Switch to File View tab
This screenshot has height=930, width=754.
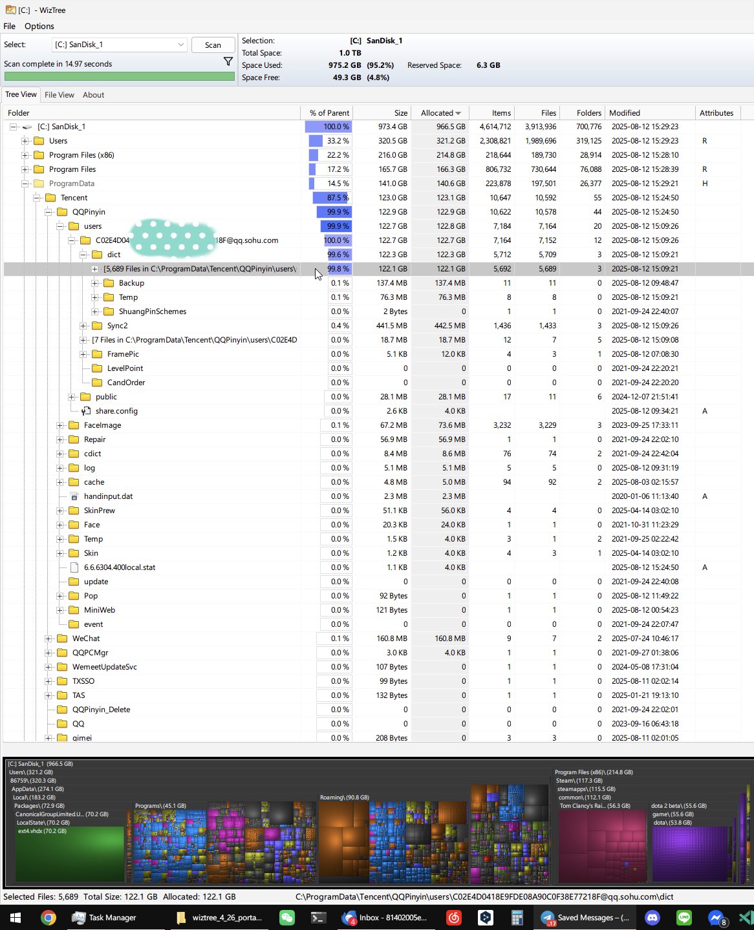(59, 95)
